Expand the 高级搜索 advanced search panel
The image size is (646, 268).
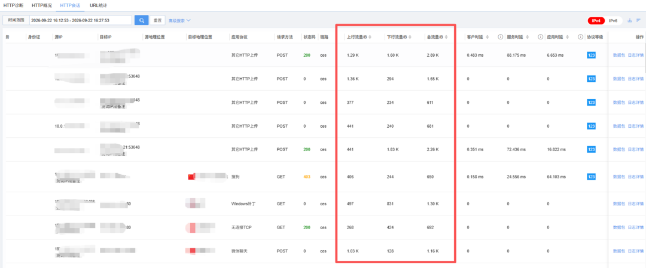click(x=179, y=20)
